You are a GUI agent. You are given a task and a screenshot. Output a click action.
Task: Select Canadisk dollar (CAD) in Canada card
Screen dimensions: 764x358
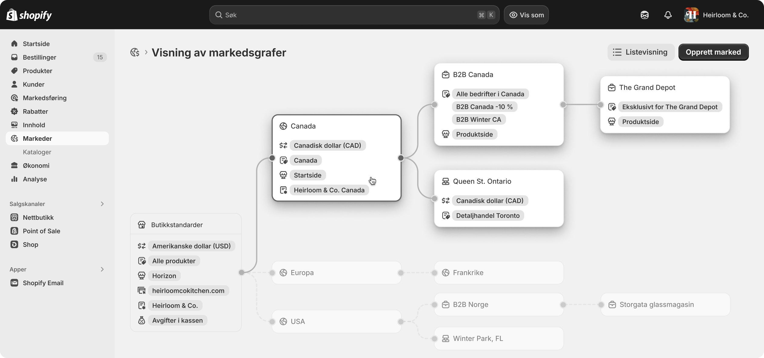327,146
